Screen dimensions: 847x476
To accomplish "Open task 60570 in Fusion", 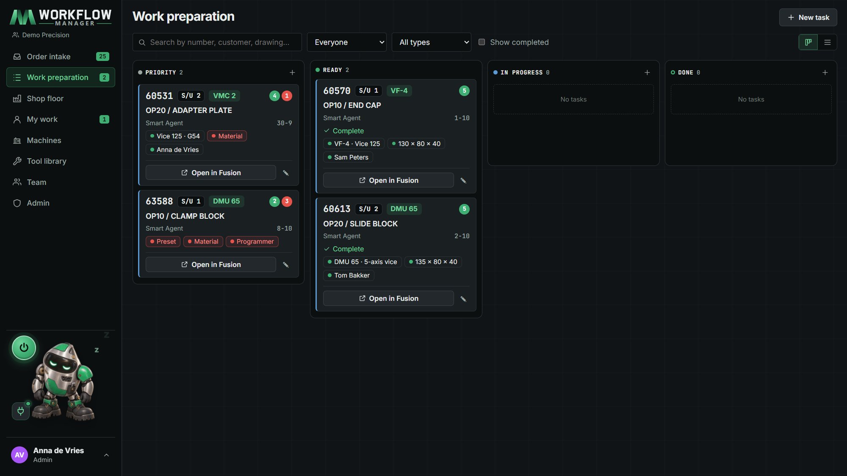I will click(x=388, y=180).
